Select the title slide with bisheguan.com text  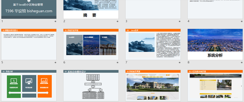[29, 9]
